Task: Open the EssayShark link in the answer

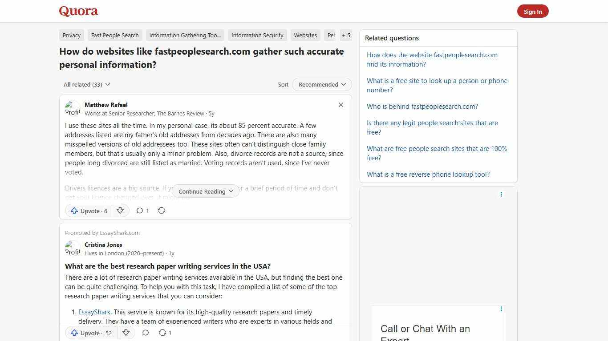Action: coord(94,312)
